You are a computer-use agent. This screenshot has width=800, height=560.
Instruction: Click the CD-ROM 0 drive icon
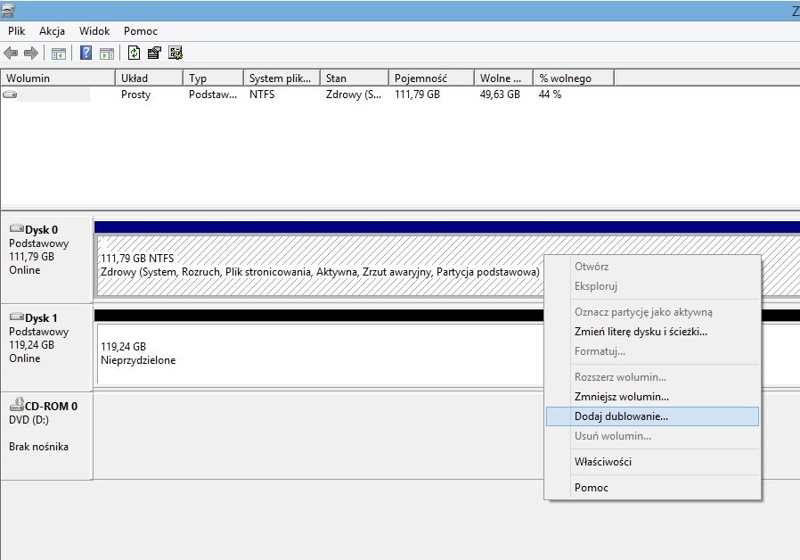coord(17,404)
